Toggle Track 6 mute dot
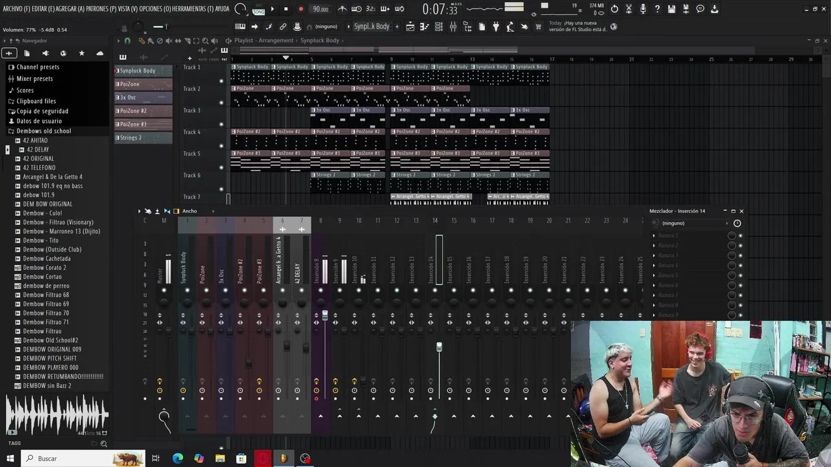The image size is (831, 467). click(x=221, y=189)
